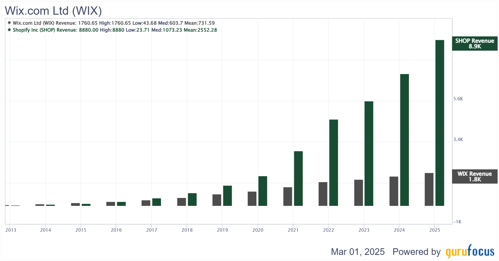Click the Wix.com Ltd (WIX) chart title
The image size is (499, 261).
coord(53,11)
